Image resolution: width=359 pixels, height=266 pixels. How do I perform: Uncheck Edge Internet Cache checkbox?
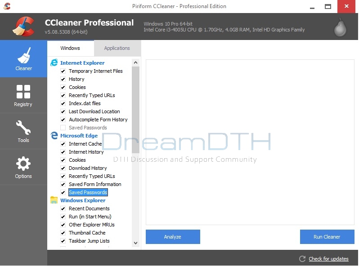click(x=63, y=144)
